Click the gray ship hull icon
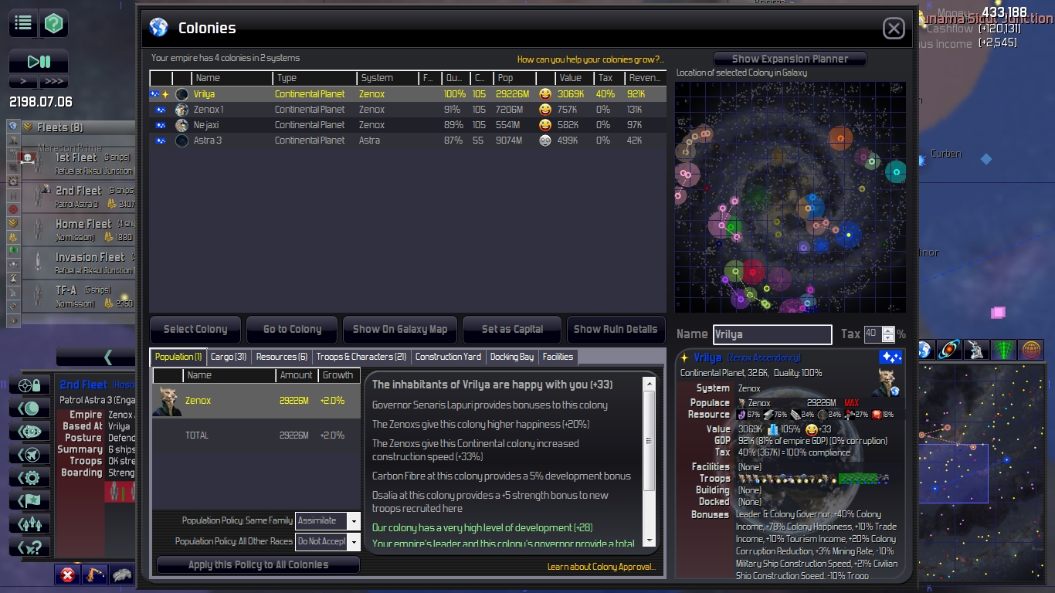 pos(122,574)
